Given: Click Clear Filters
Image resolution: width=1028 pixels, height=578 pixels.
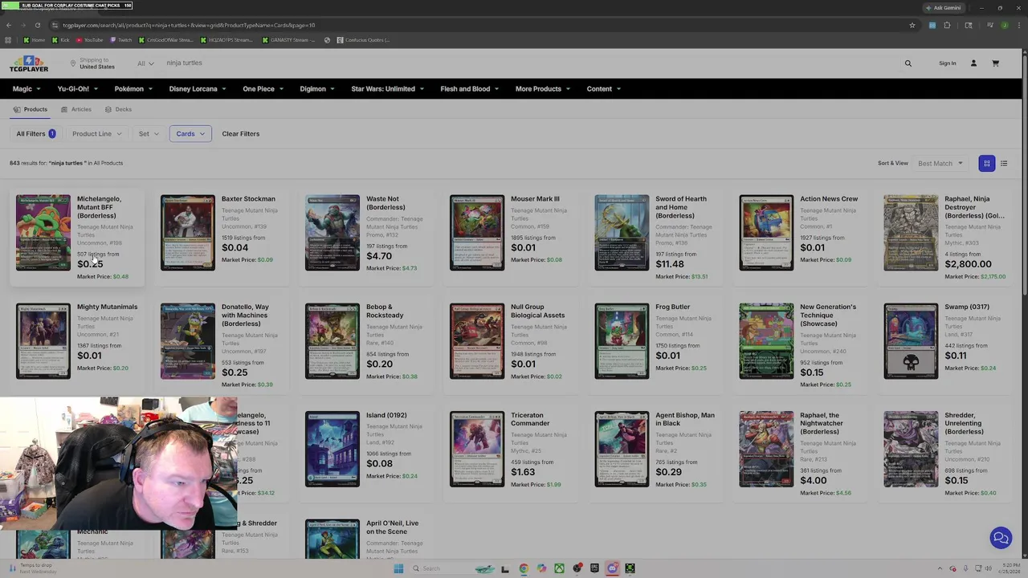Looking at the screenshot, I should (241, 134).
